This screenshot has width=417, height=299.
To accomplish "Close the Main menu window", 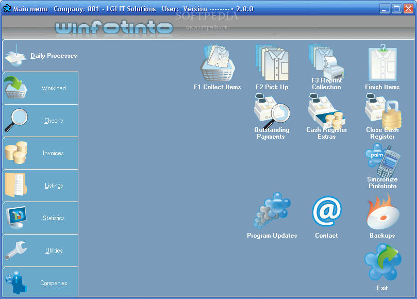I will (x=408, y=9).
